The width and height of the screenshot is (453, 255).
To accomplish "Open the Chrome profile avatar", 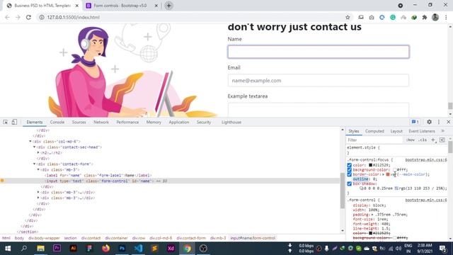I will tap(435, 17).
